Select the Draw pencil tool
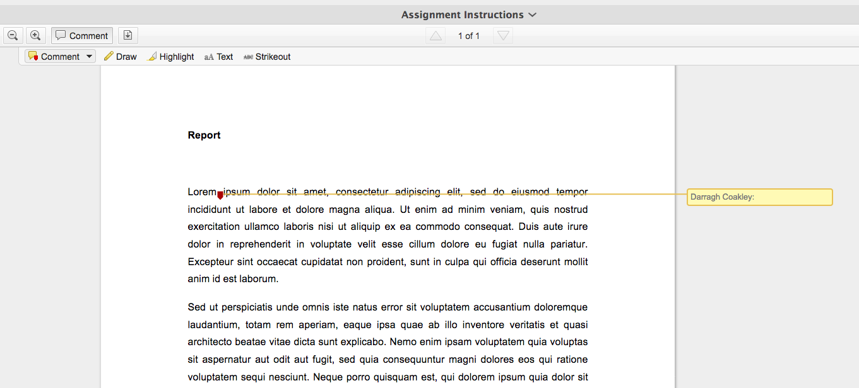The width and height of the screenshot is (859, 388). pos(120,57)
